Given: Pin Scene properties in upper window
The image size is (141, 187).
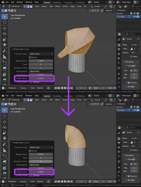Looking at the screenshot, I should click(x=138, y=39).
